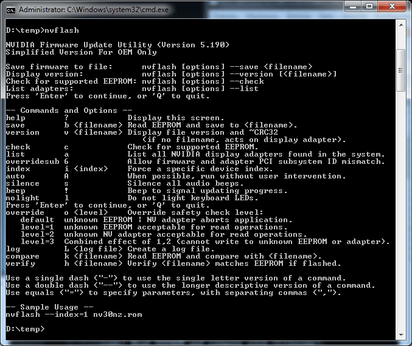Click the 'log' command row
This screenshot has height=346, width=412.
[x=110, y=249]
